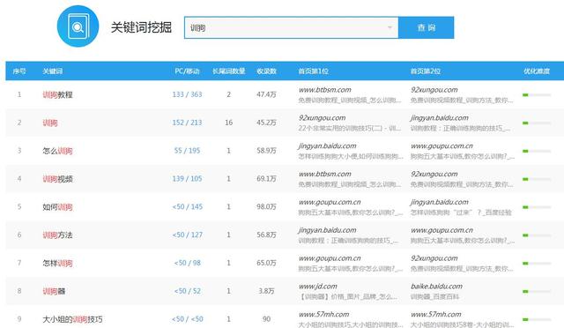Click the <50 / 98 PC/mobile value

tap(188, 263)
